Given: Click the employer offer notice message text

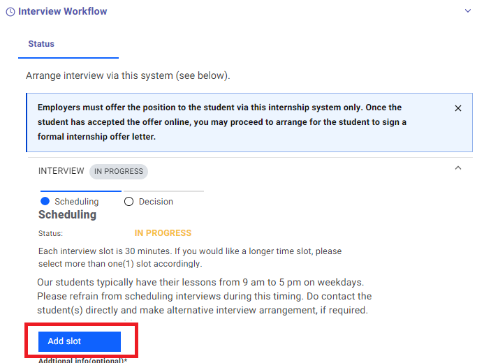Looking at the screenshot, I should click(222, 122).
